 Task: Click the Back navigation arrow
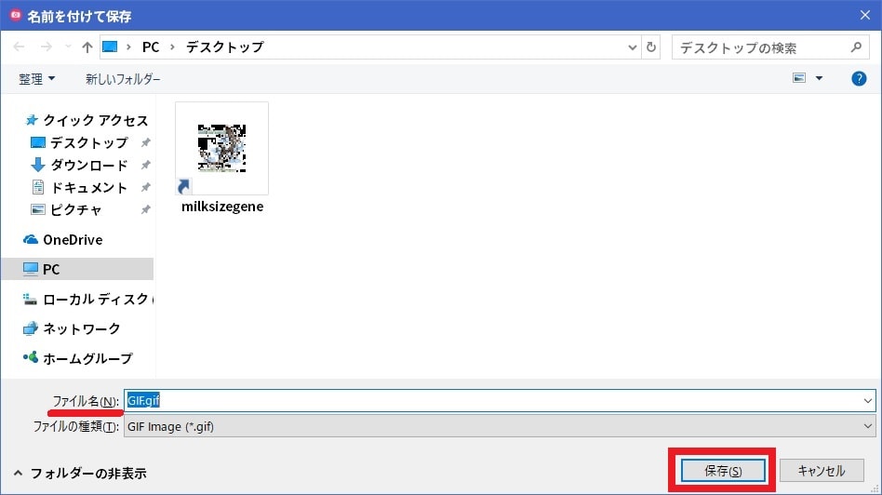[19, 47]
